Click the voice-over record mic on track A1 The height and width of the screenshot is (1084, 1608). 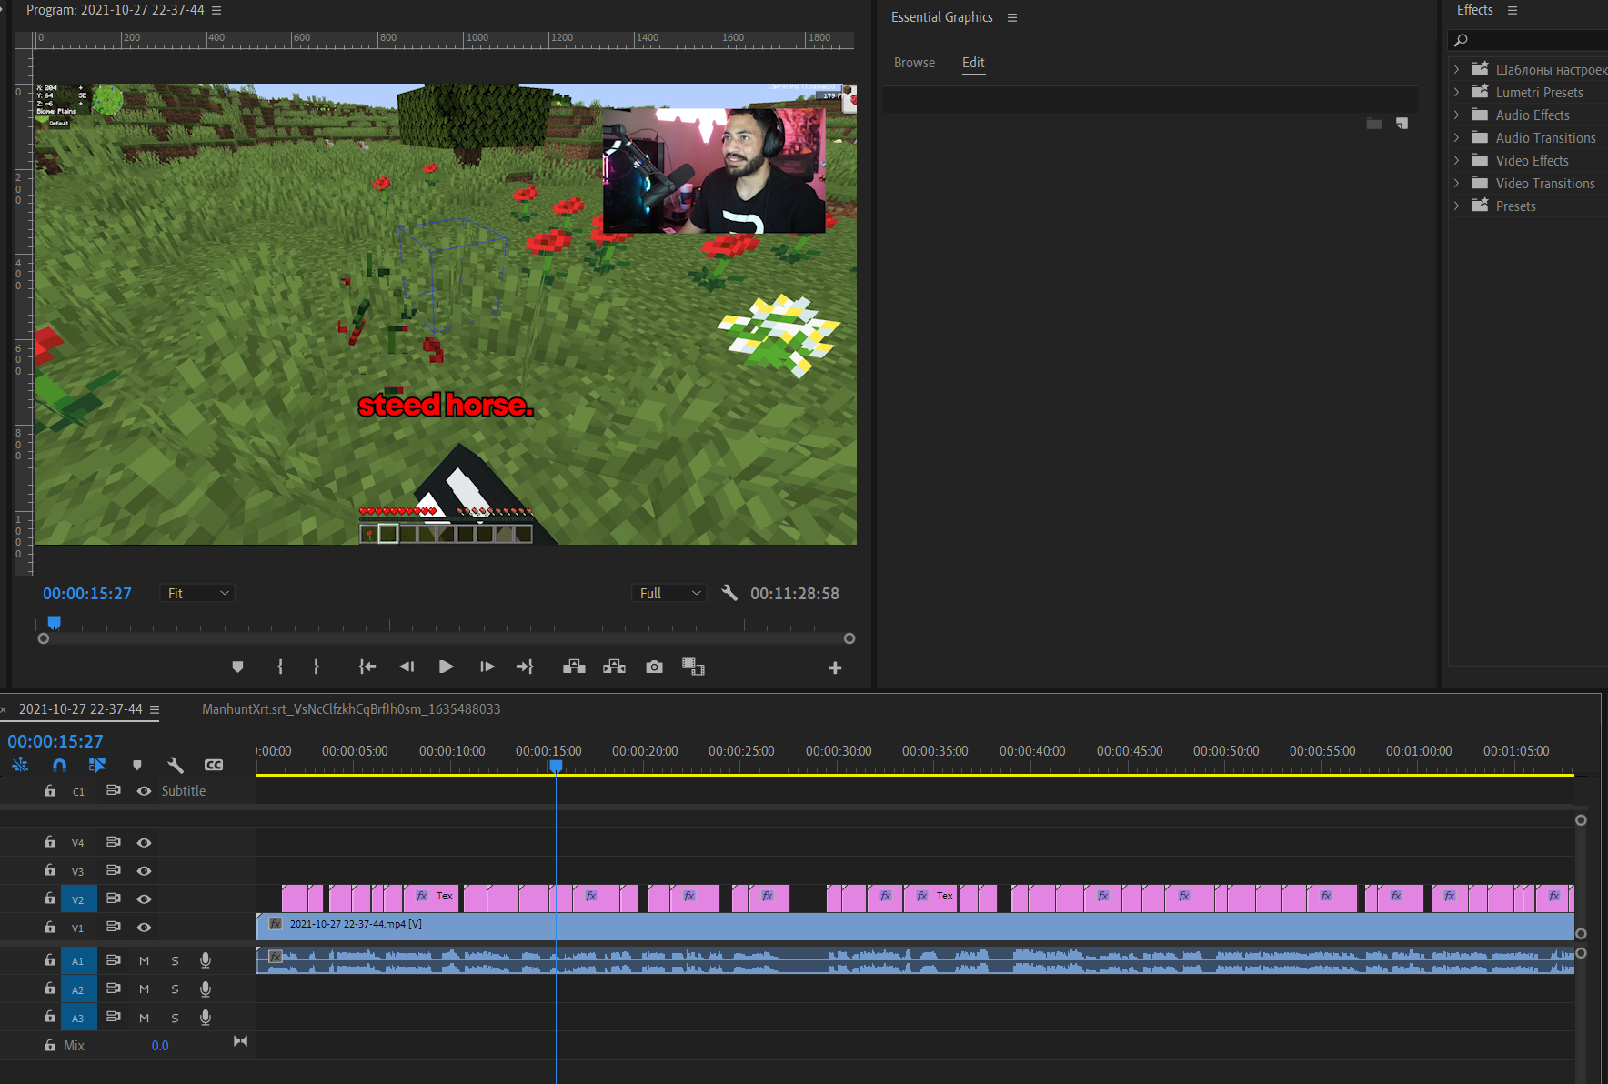[x=206, y=960]
